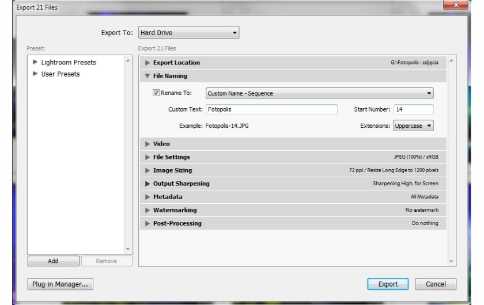Image resolution: width=484 pixels, height=305 pixels.
Task: Click the All Metadata summary text
Action: pyautogui.click(x=425, y=196)
